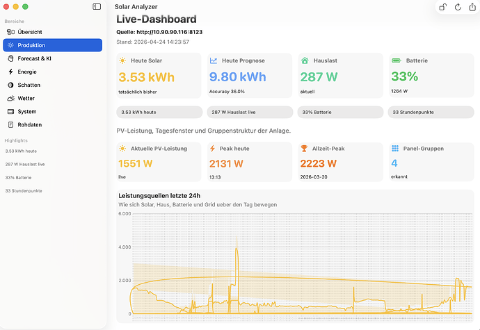
Task: Click '33% Batterie' in sidebar Highlights
Action: tap(17, 177)
